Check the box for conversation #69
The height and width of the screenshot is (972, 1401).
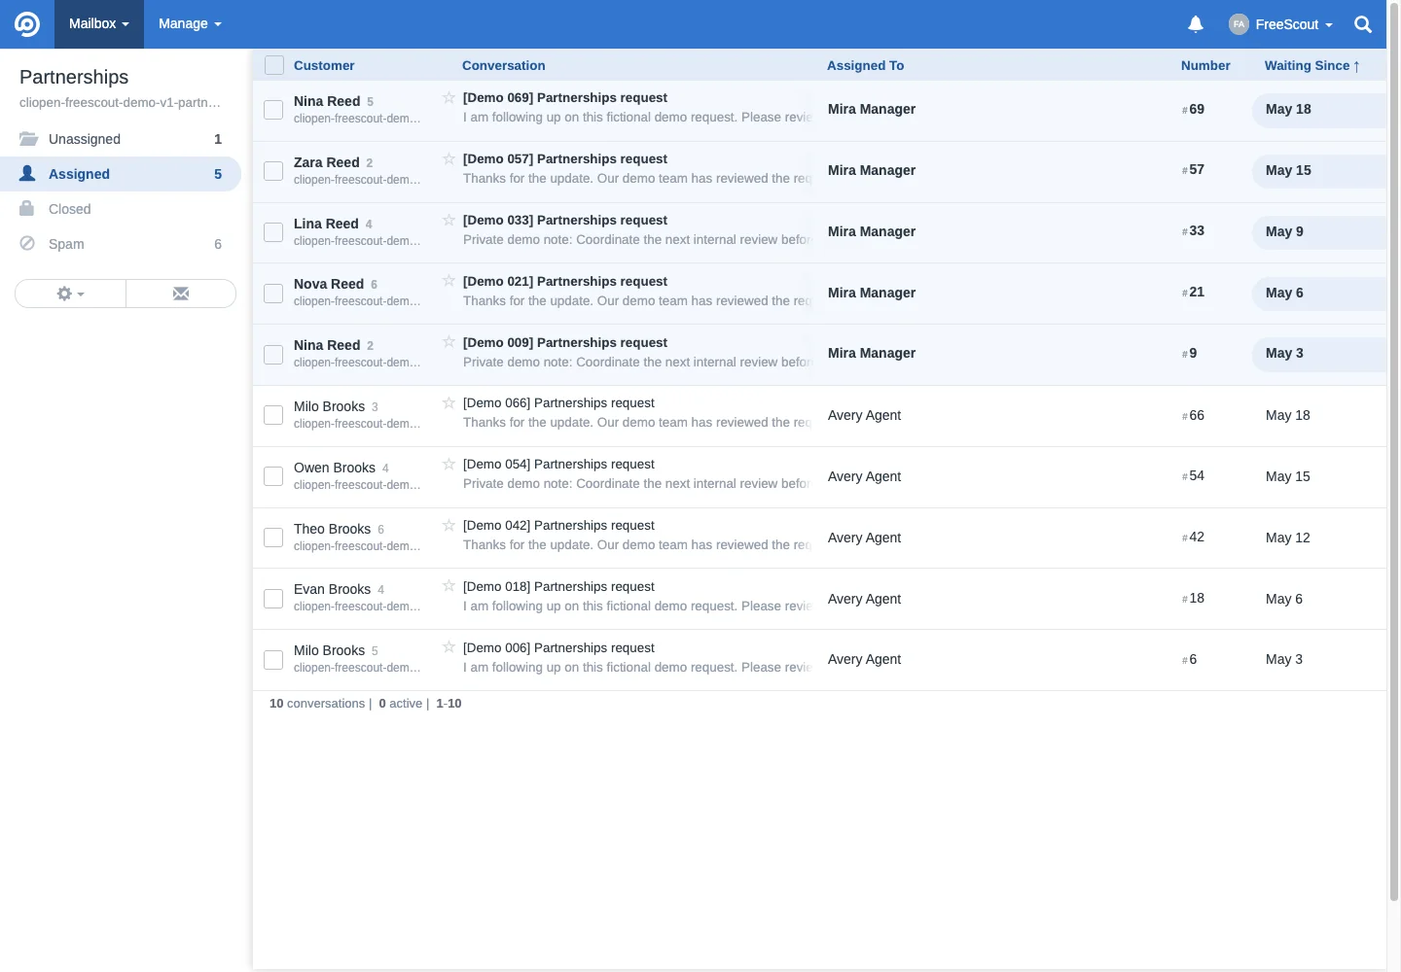(273, 110)
